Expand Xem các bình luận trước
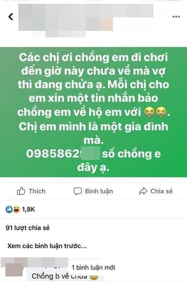 coord(47,246)
